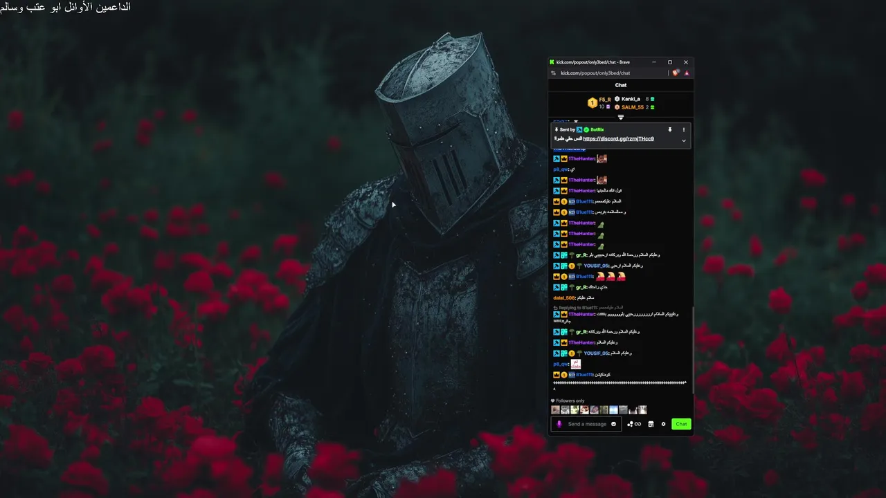The height and width of the screenshot is (498, 886).
Task: Click the dalal_506 username
Action: (x=564, y=298)
